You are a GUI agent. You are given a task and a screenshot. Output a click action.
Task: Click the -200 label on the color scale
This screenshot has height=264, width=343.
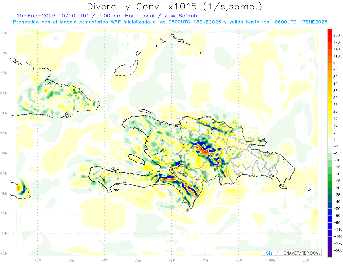point(338,250)
